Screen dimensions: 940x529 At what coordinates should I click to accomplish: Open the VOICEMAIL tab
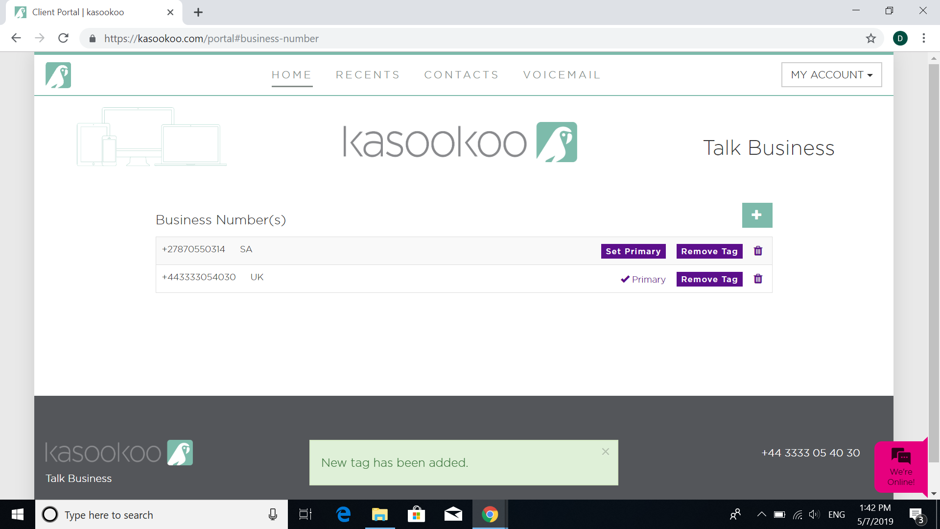pos(562,75)
